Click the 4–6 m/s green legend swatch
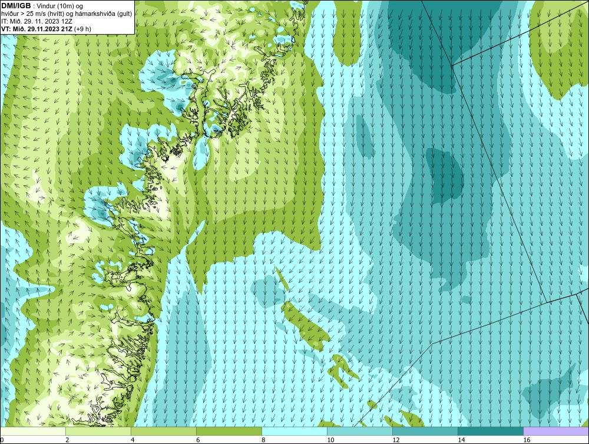The image size is (589, 444). (163, 431)
